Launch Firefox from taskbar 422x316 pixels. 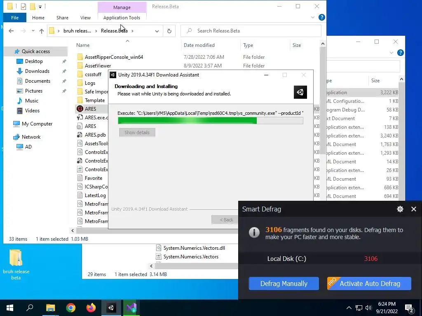[91, 308]
